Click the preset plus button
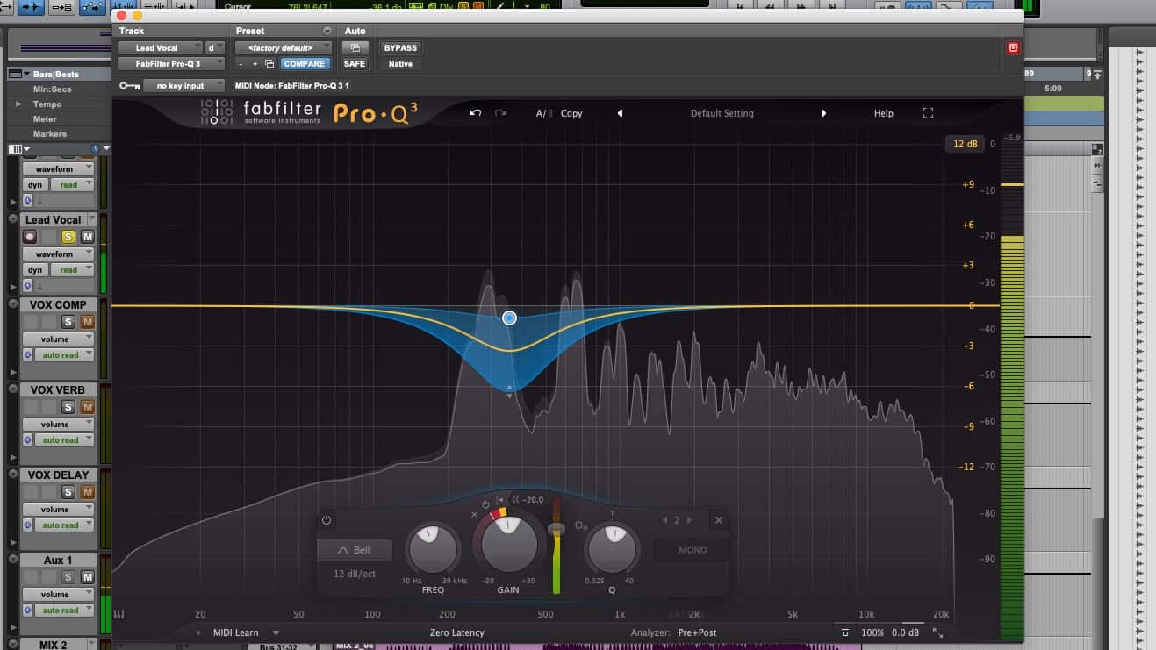The width and height of the screenshot is (1156, 650). (x=255, y=64)
